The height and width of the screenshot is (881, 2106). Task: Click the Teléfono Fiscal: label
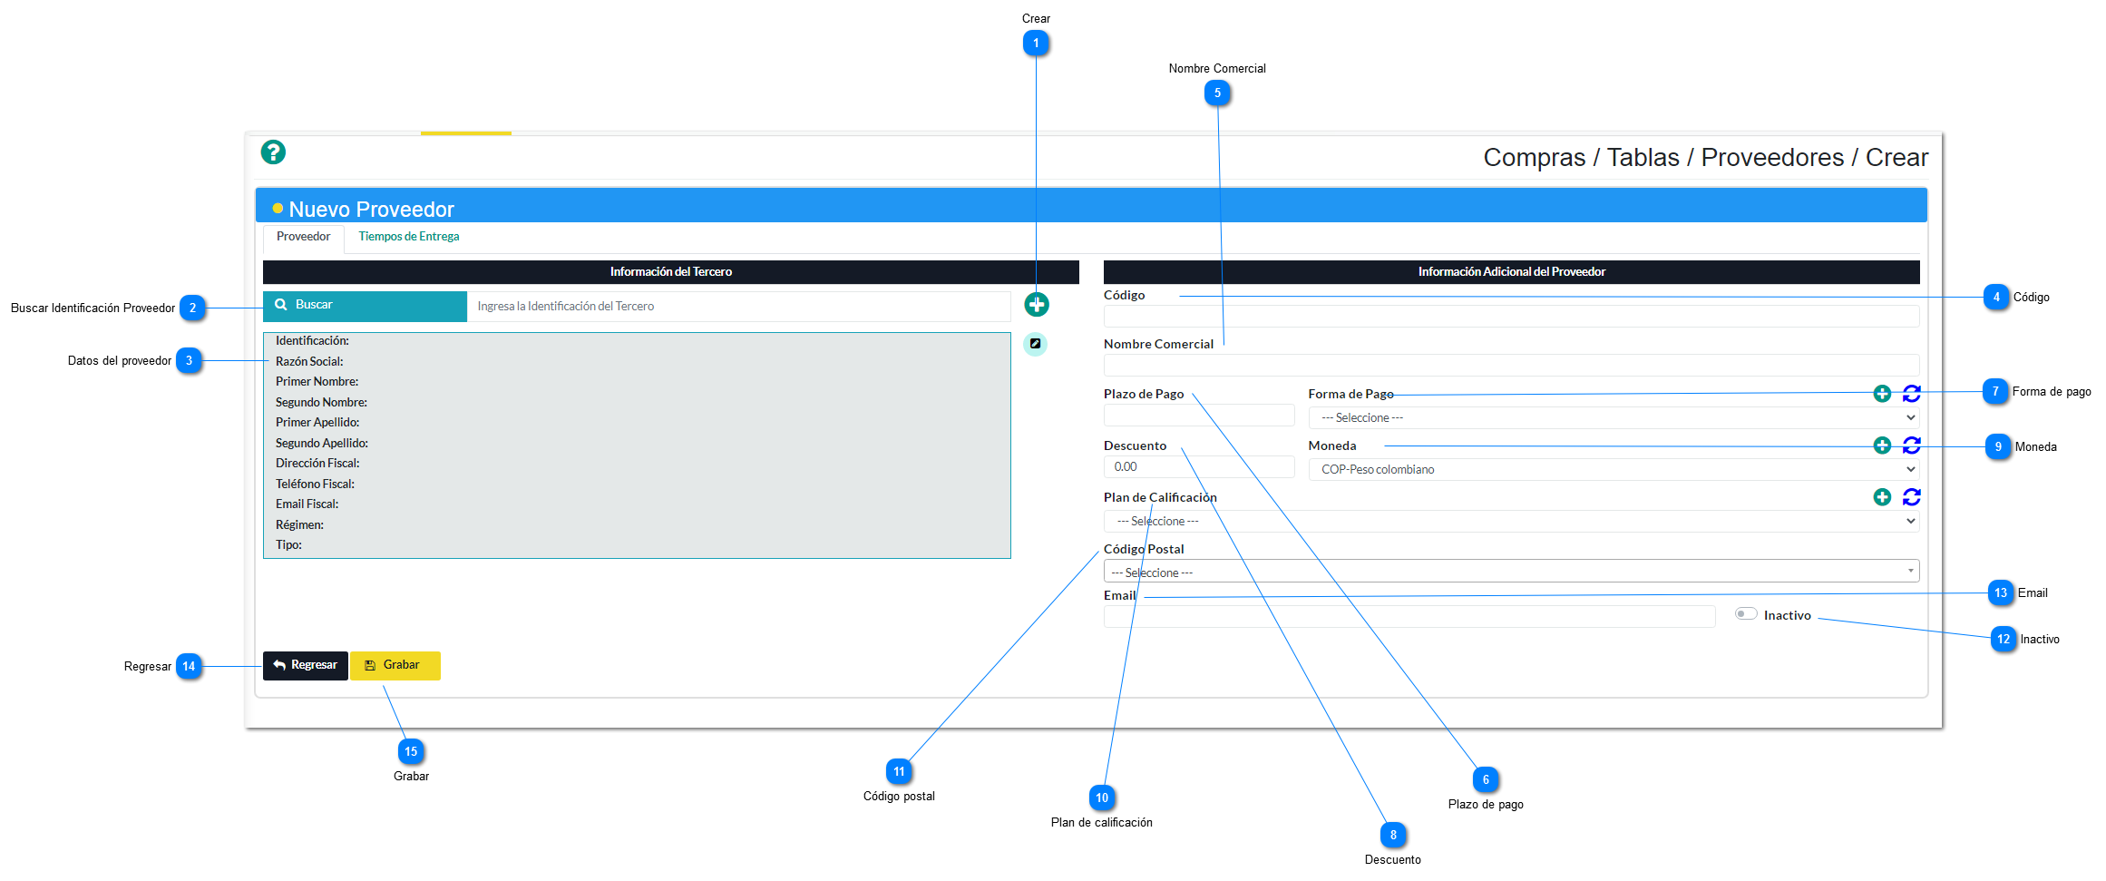click(315, 485)
